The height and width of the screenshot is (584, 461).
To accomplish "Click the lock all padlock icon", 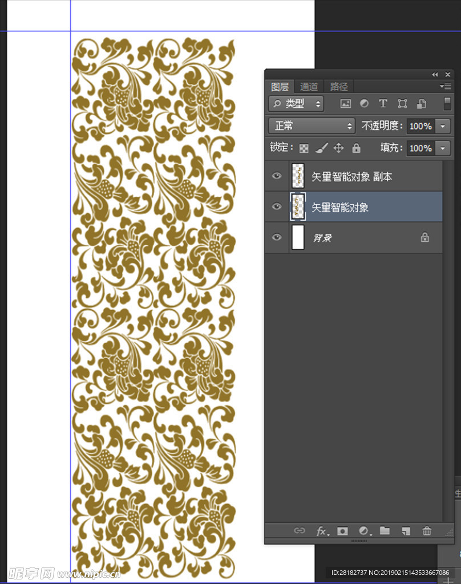I will click(x=357, y=148).
